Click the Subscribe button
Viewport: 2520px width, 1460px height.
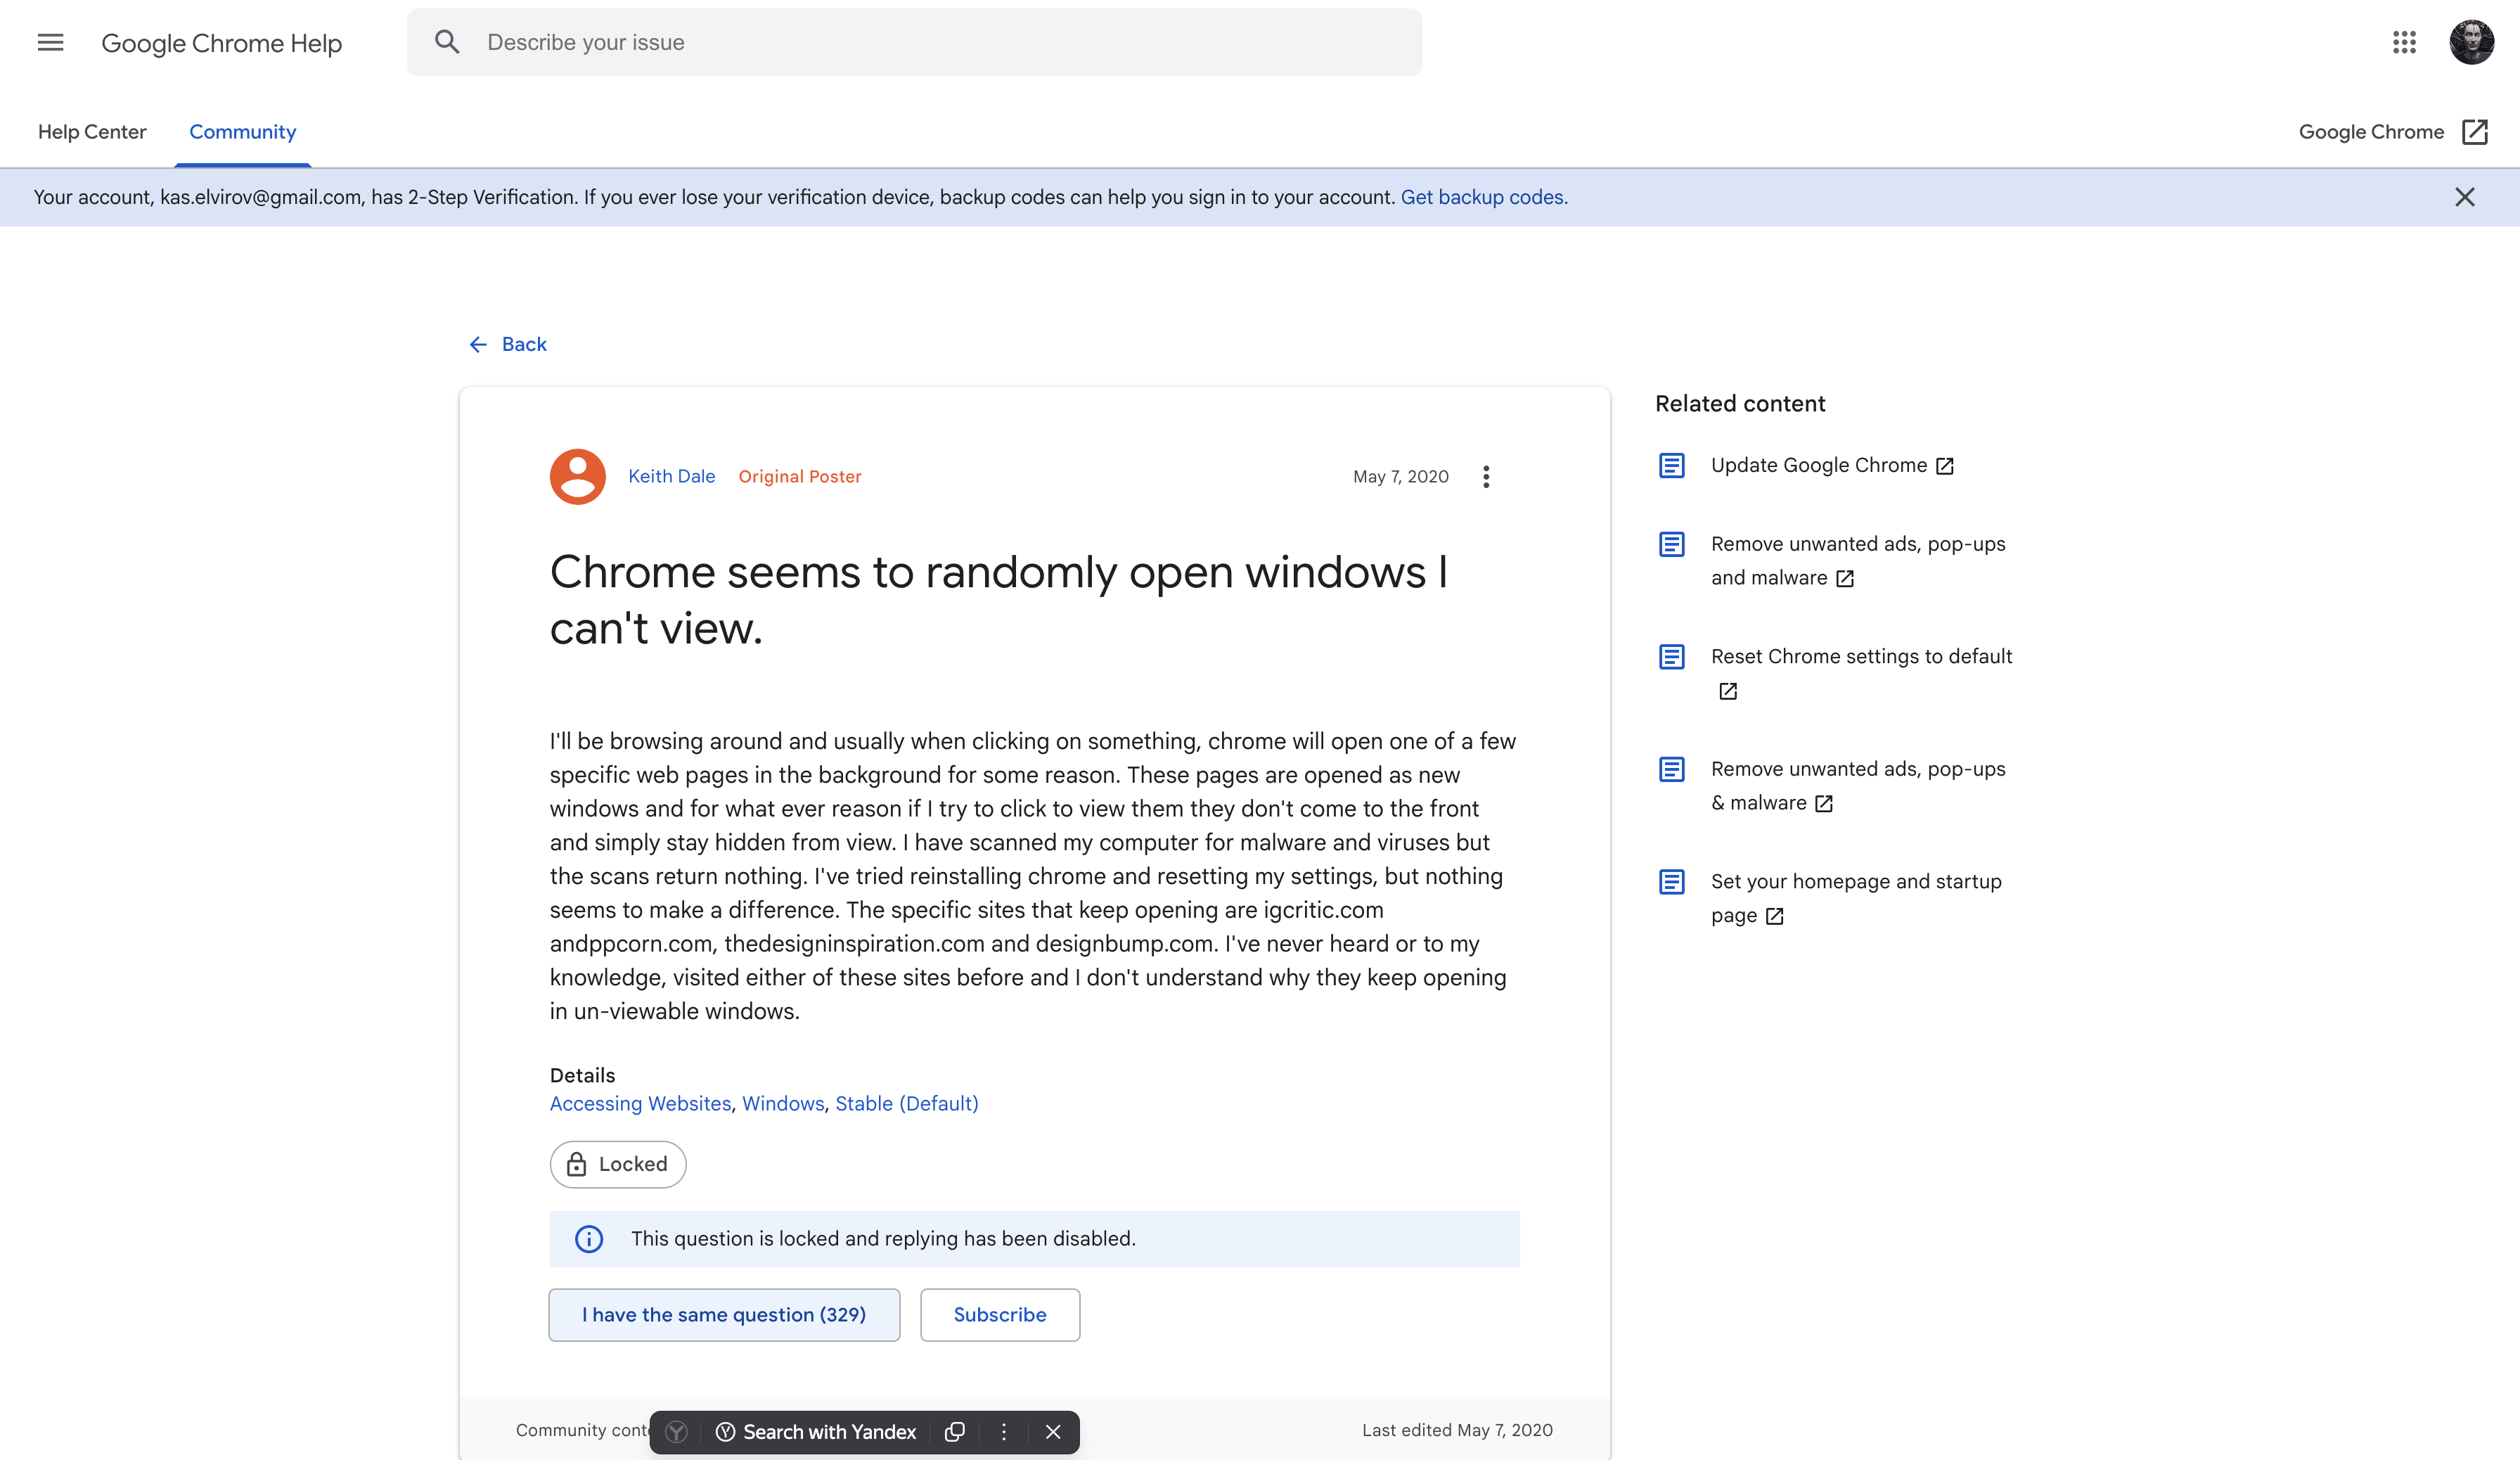[x=999, y=1315]
